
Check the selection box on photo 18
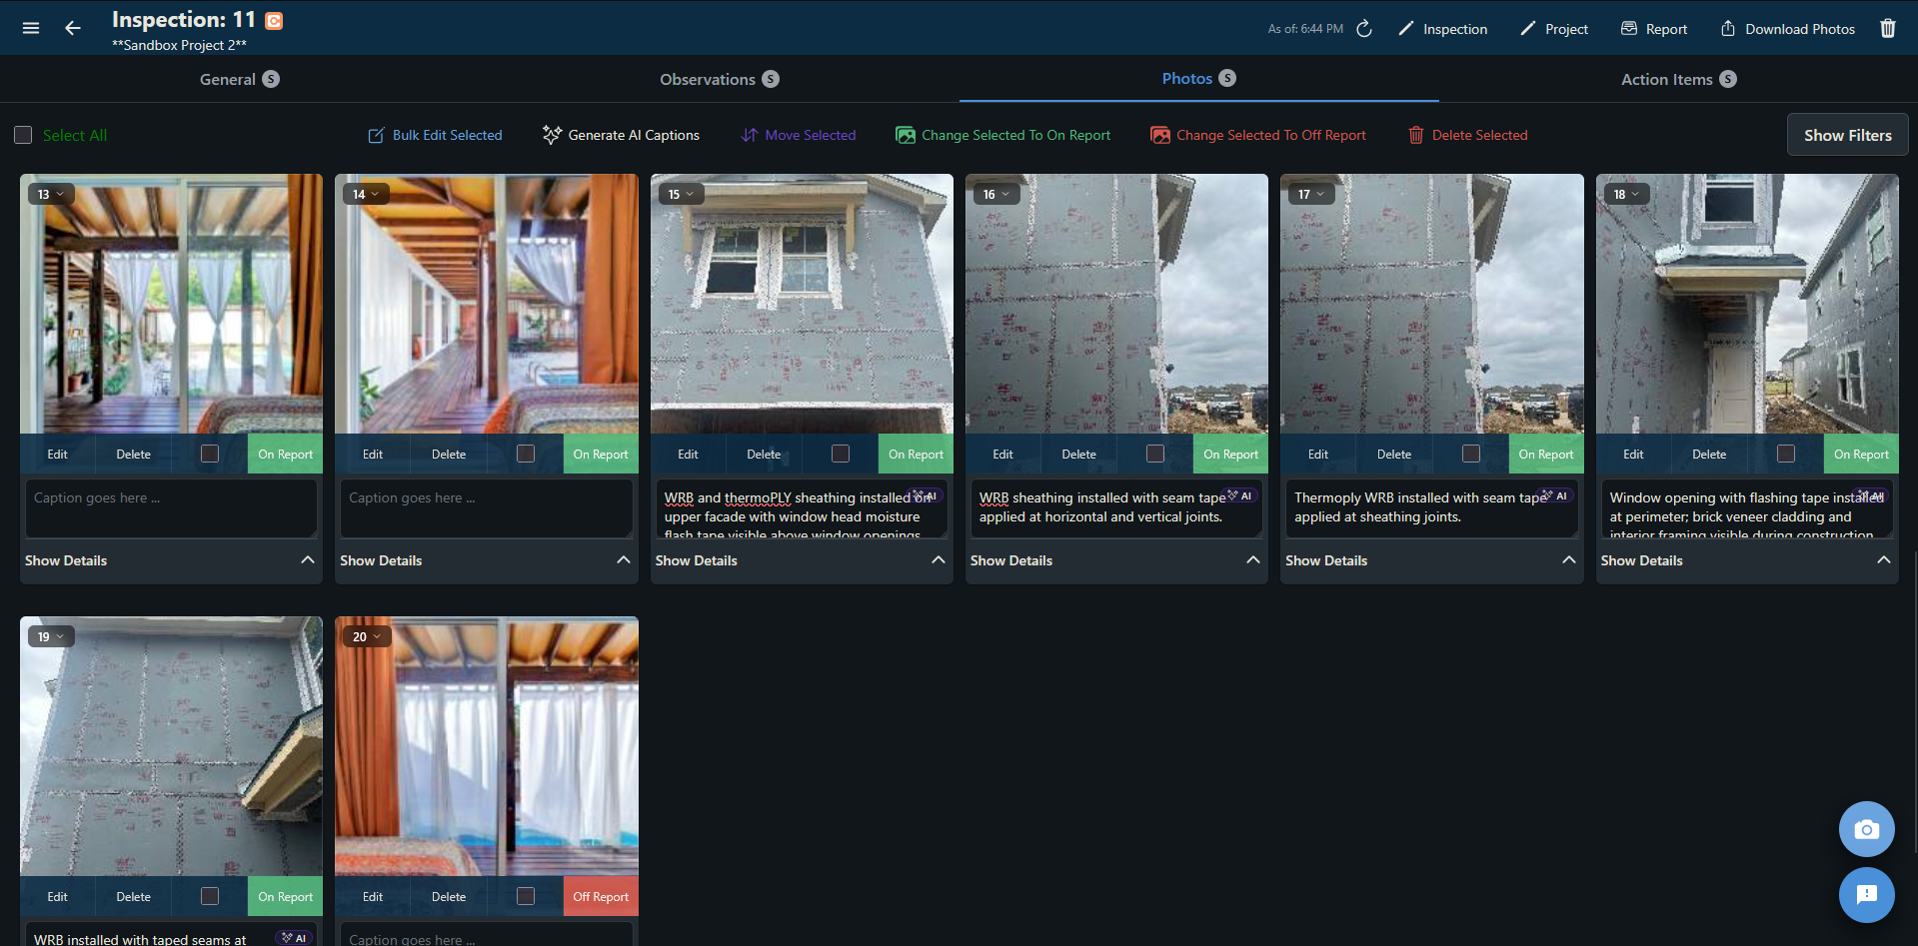1786,454
